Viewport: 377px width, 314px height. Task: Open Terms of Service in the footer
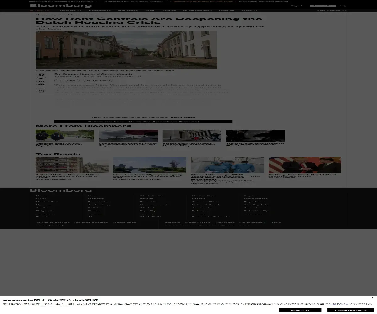tap(53, 222)
